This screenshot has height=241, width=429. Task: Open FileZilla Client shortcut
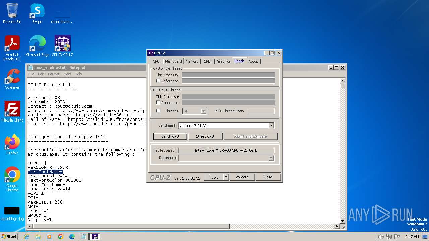tap(12, 111)
